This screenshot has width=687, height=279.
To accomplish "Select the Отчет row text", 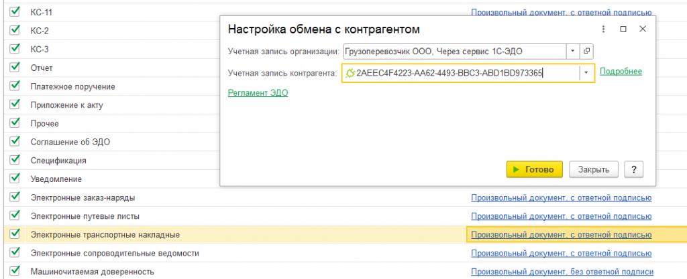I will (42, 68).
